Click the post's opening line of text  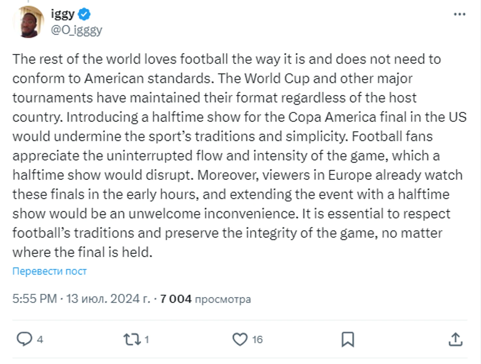227,59
